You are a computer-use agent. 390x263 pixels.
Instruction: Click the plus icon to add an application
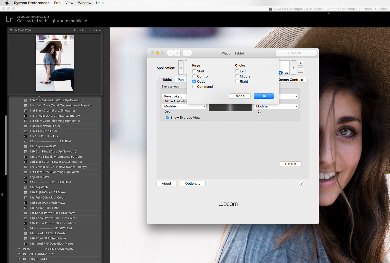point(300,63)
